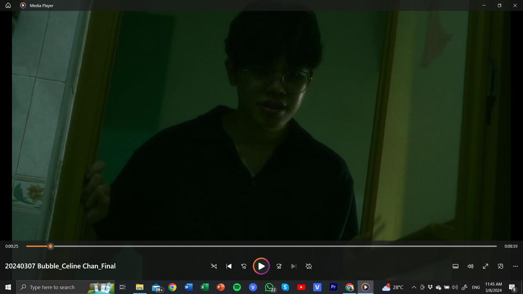This screenshot has height=294, width=523.
Task: Open the More options menu
Action: pos(515,266)
